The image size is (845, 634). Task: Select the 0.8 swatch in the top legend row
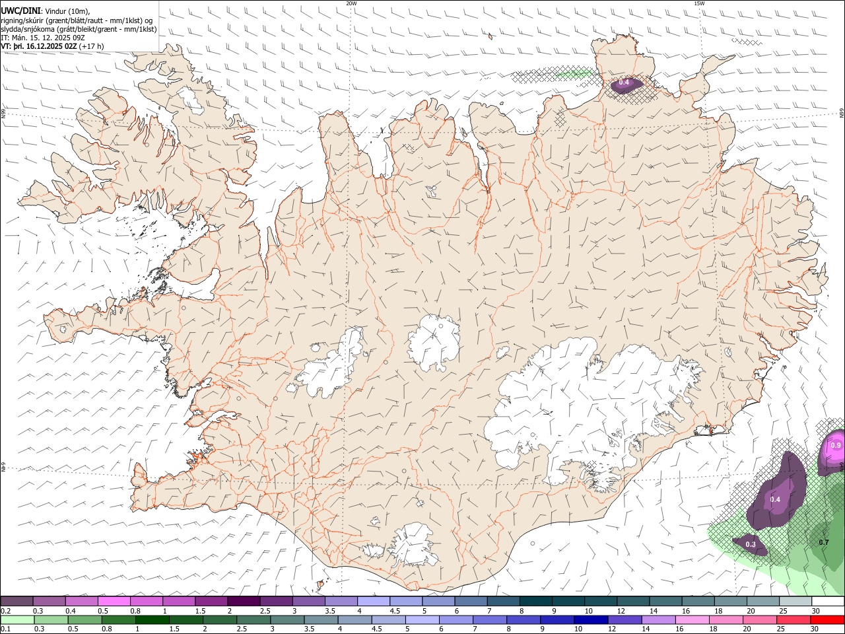pos(146,602)
